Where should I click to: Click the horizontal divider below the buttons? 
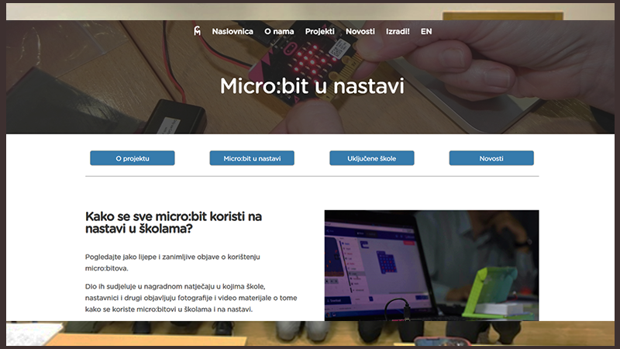click(312, 176)
